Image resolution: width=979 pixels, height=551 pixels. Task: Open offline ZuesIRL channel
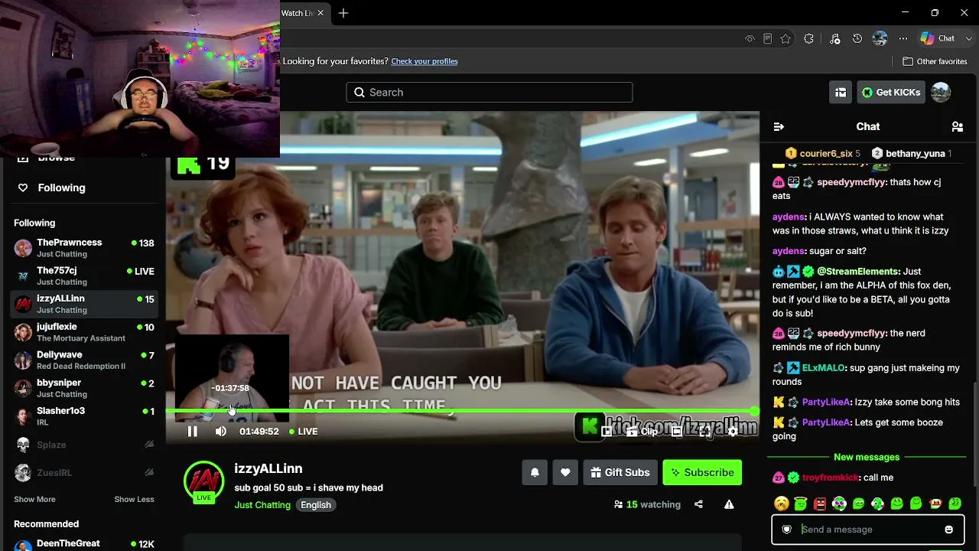click(85, 473)
